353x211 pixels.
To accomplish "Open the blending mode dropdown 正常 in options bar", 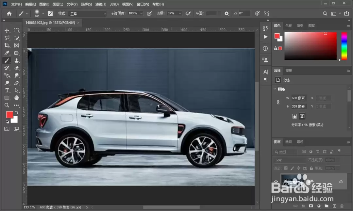I will pyautogui.click(x=88, y=13).
